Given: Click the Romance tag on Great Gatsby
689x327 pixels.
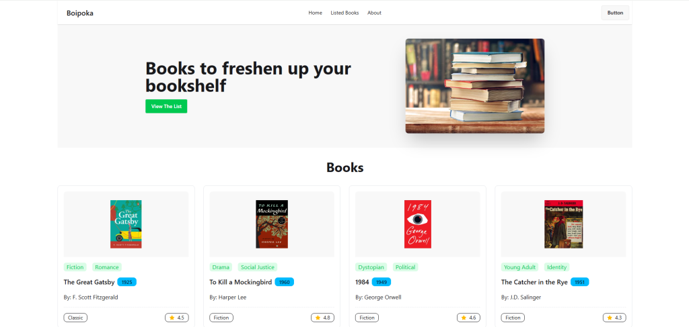Looking at the screenshot, I should pyautogui.click(x=106, y=267).
